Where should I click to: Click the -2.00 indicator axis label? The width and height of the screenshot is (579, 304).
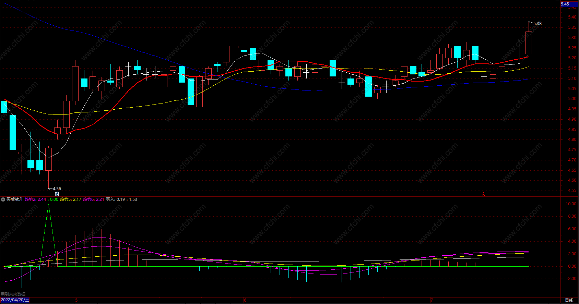[571, 279]
